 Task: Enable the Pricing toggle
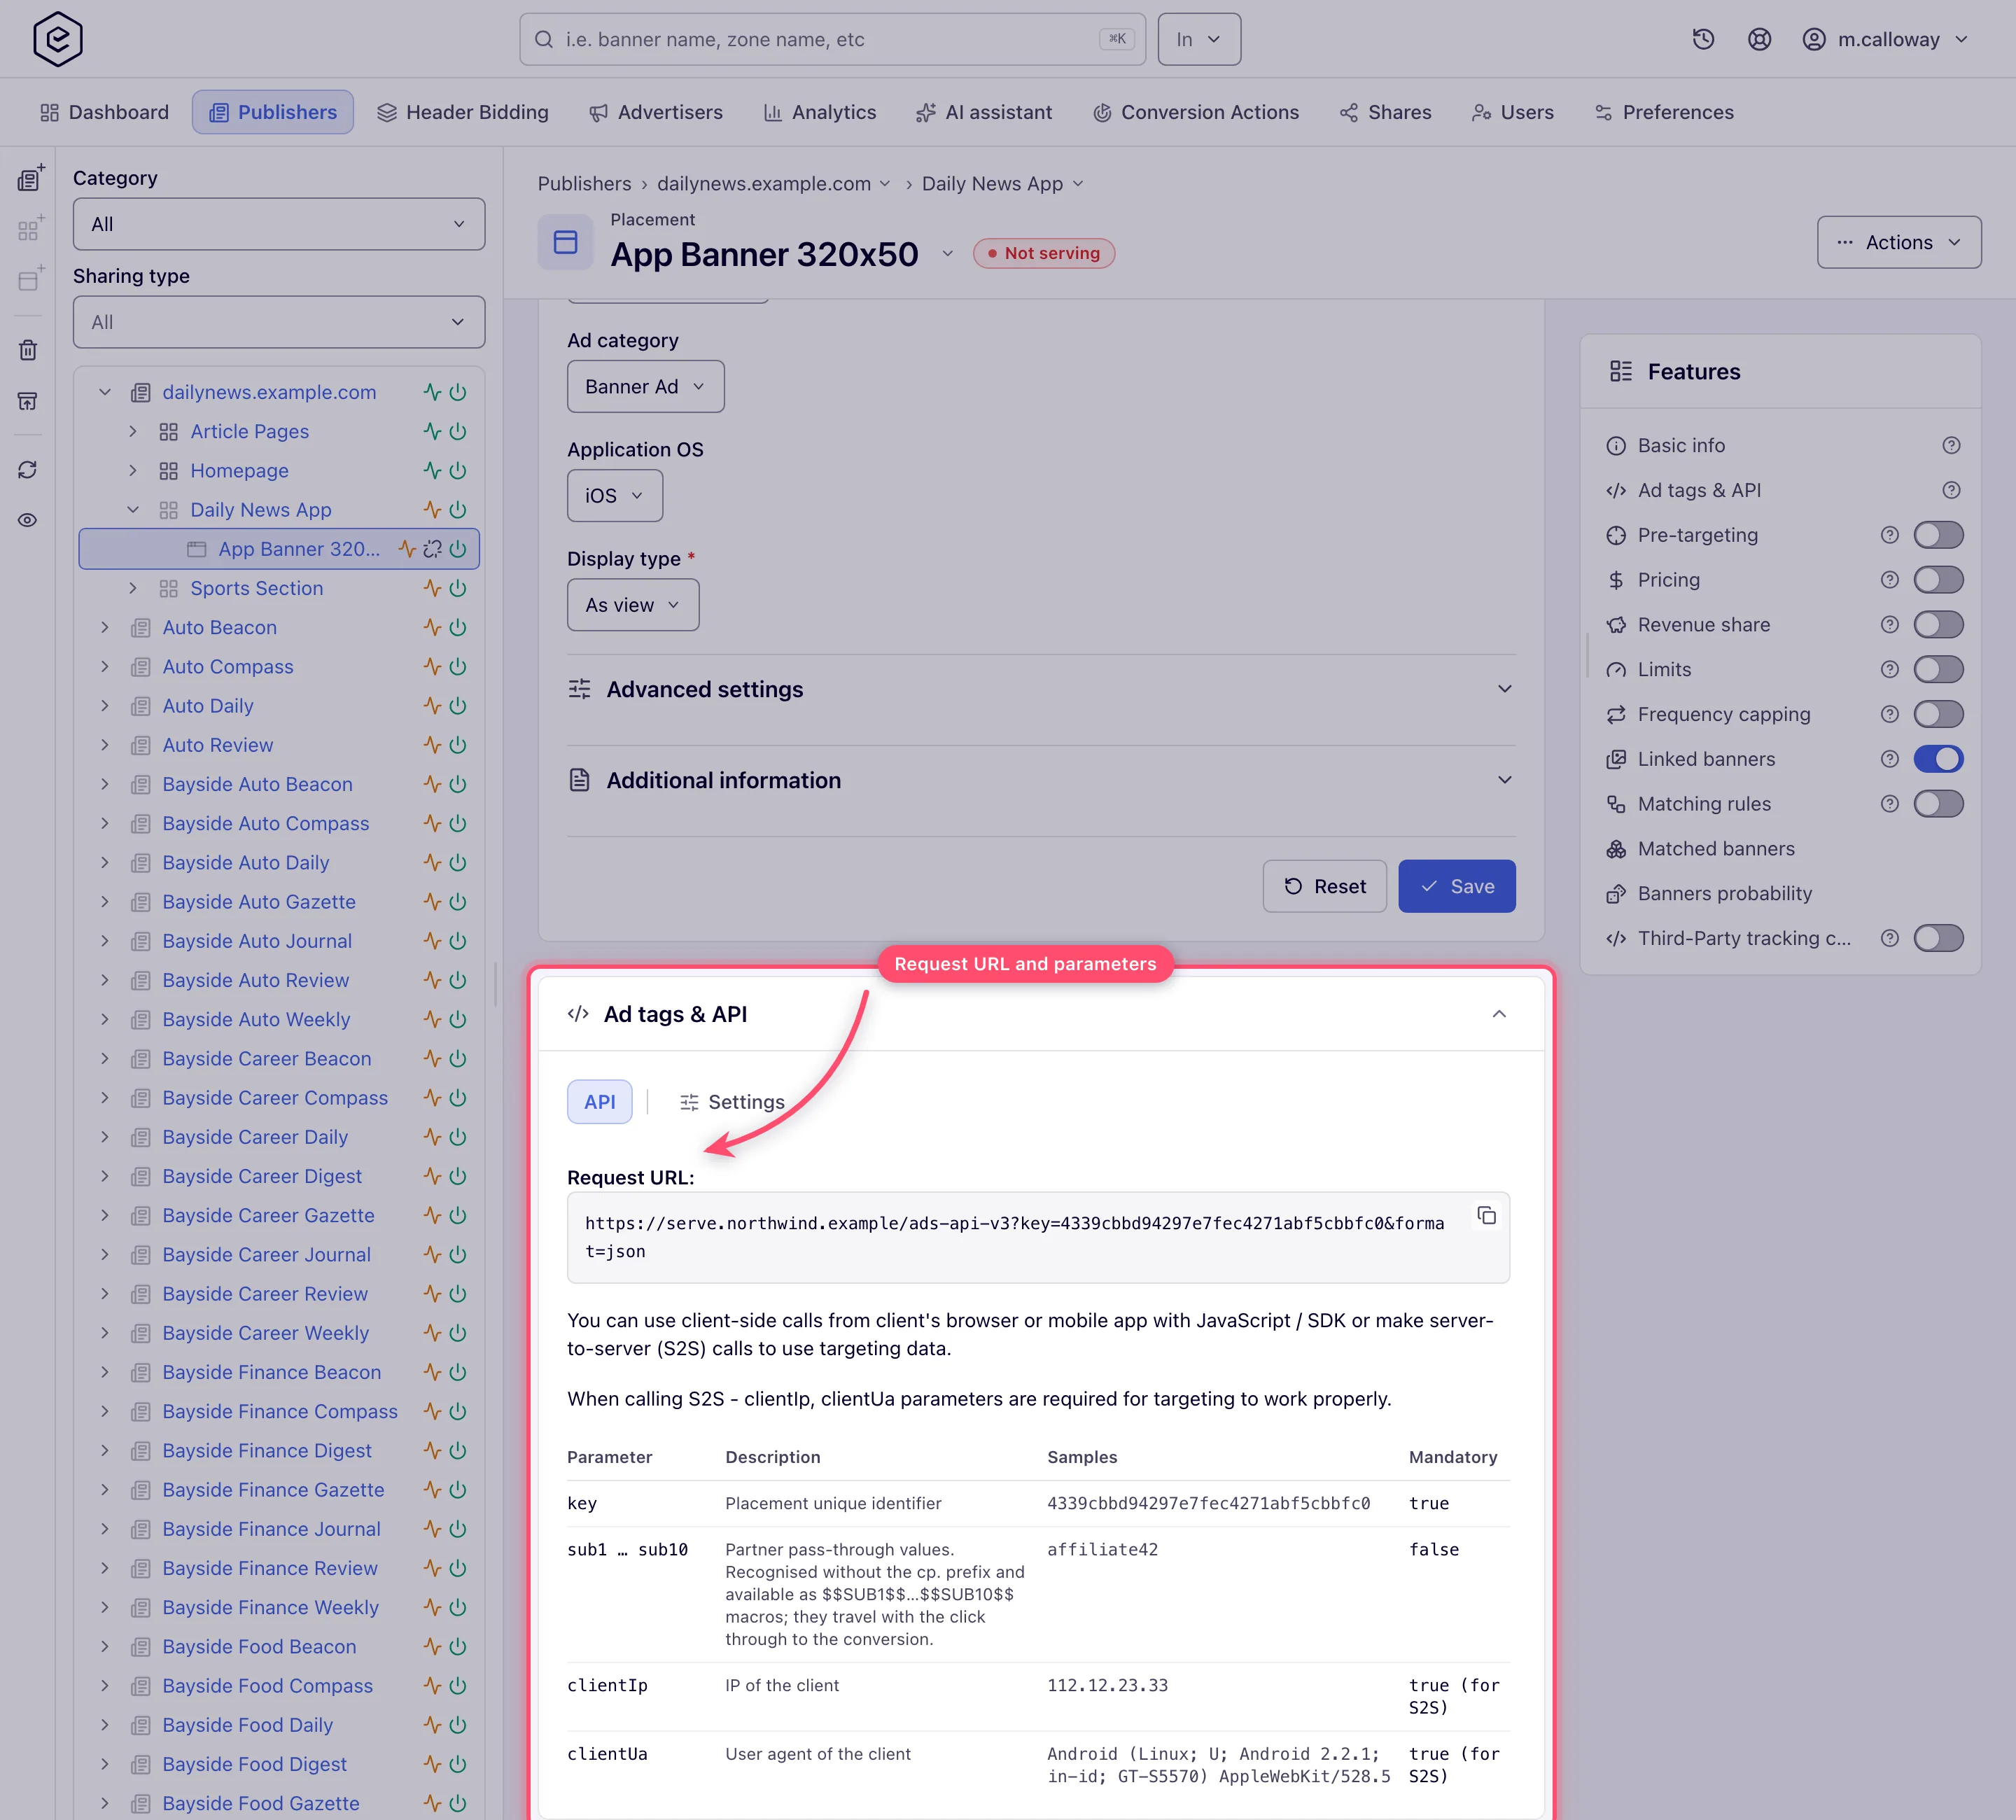click(x=1938, y=580)
